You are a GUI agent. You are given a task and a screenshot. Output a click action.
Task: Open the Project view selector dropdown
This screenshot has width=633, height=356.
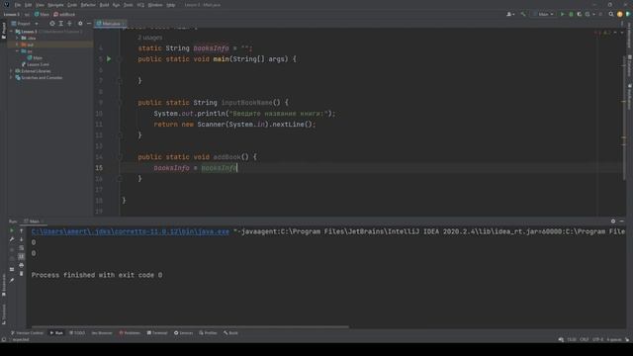[25, 24]
